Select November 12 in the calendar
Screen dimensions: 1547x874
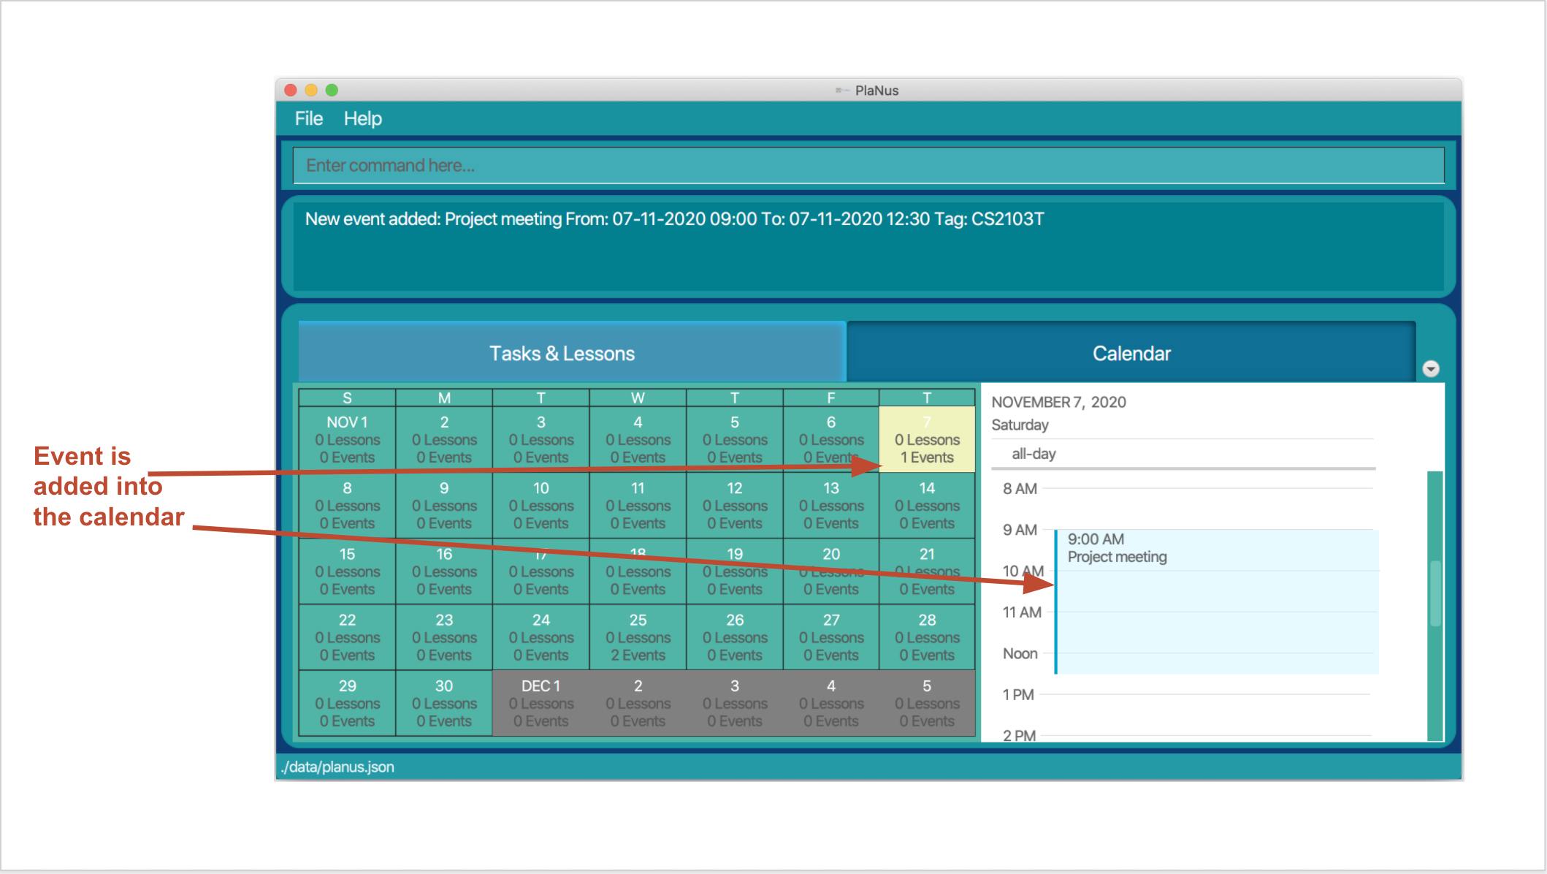click(x=735, y=505)
